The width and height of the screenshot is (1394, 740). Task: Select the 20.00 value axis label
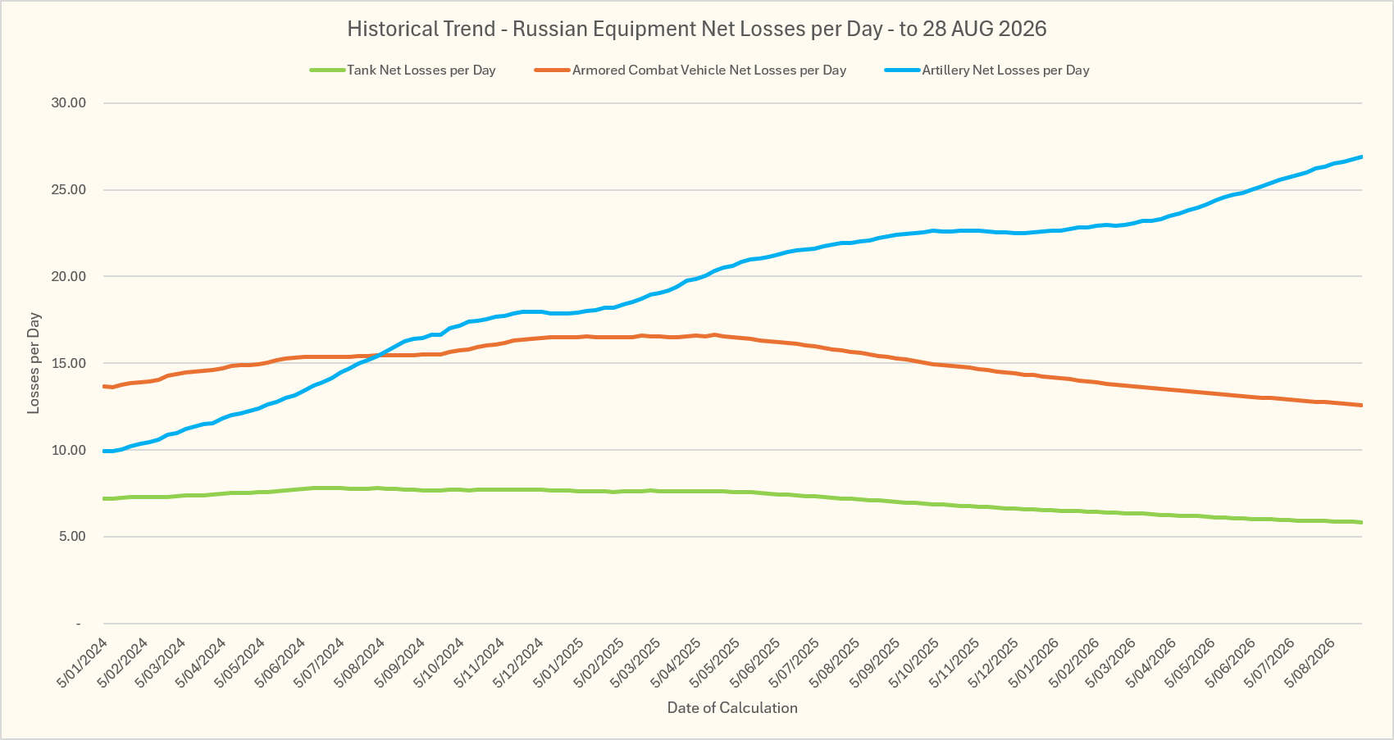click(68, 277)
